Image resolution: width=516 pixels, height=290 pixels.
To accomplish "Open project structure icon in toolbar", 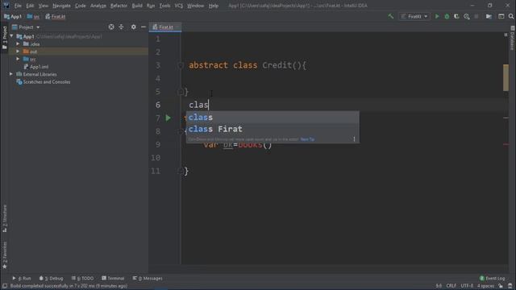I will (x=489, y=16).
